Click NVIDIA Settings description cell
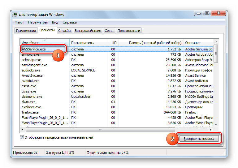 click(x=199, y=97)
